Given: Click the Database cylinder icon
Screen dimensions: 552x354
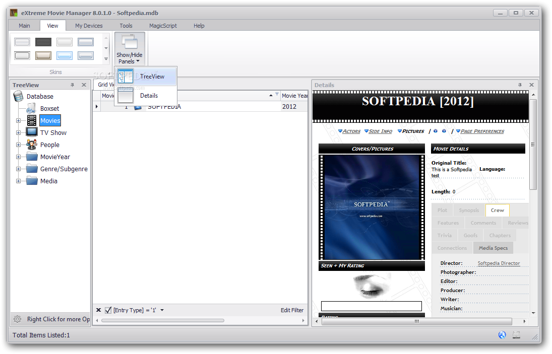Looking at the screenshot, I should pos(18,96).
